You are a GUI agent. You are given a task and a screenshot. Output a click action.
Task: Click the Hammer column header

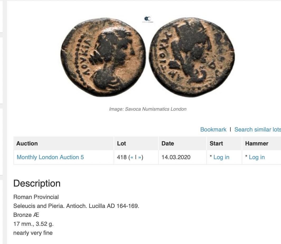click(256, 143)
